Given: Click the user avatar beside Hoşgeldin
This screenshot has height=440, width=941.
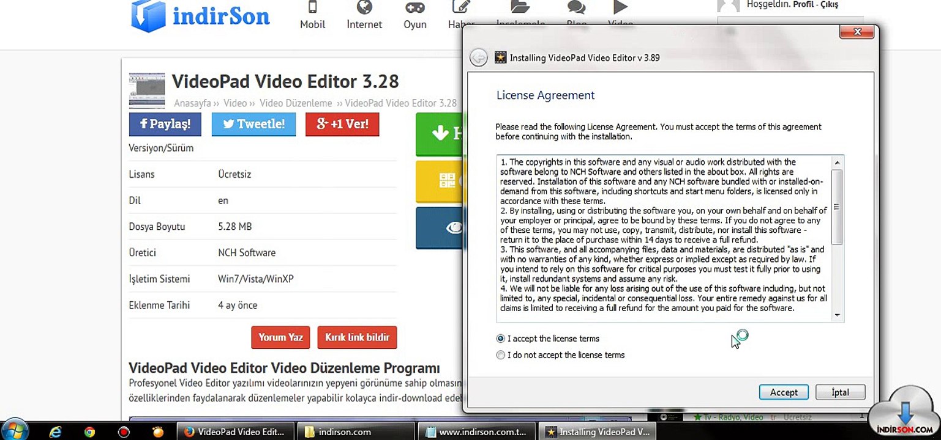Looking at the screenshot, I should click(728, 5).
